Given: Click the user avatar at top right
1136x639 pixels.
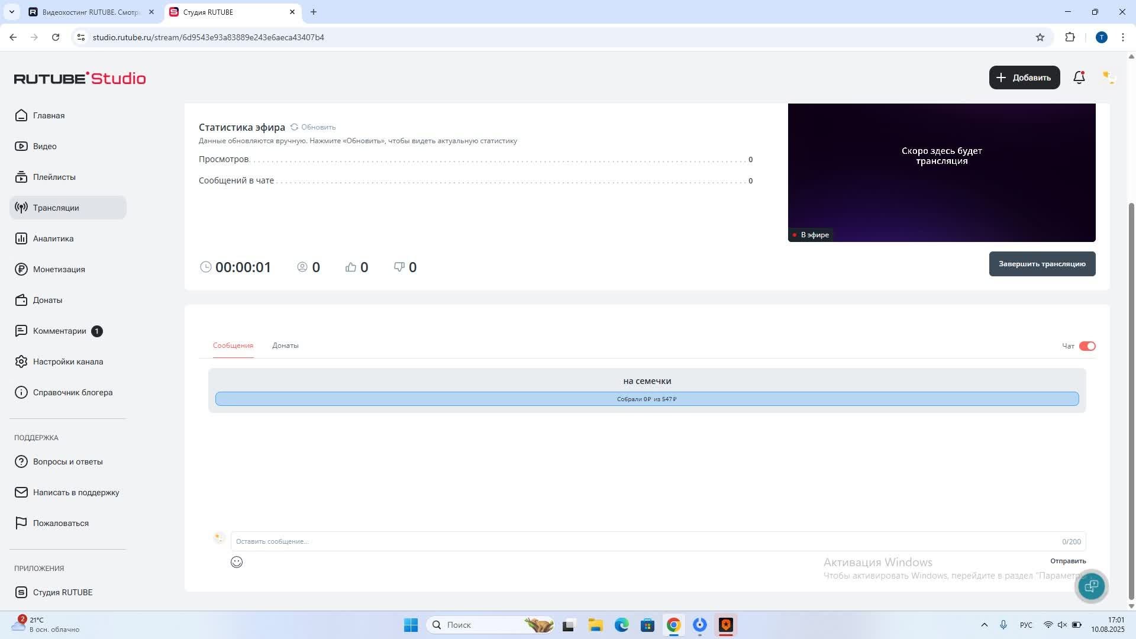Looking at the screenshot, I should click(1108, 78).
